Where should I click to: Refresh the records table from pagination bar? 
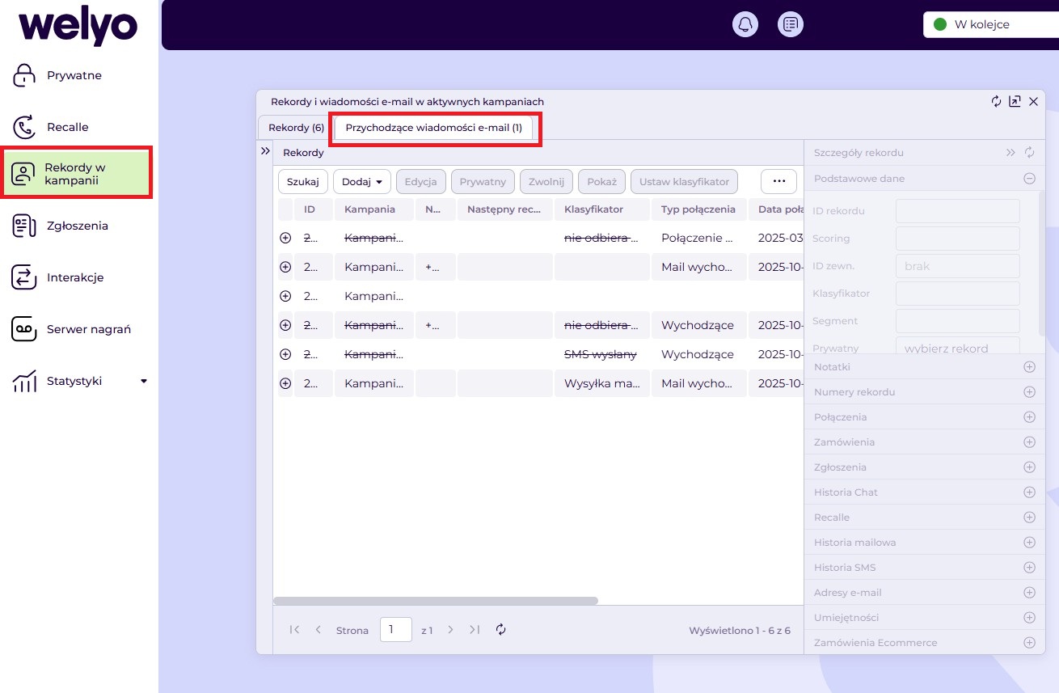click(501, 630)
